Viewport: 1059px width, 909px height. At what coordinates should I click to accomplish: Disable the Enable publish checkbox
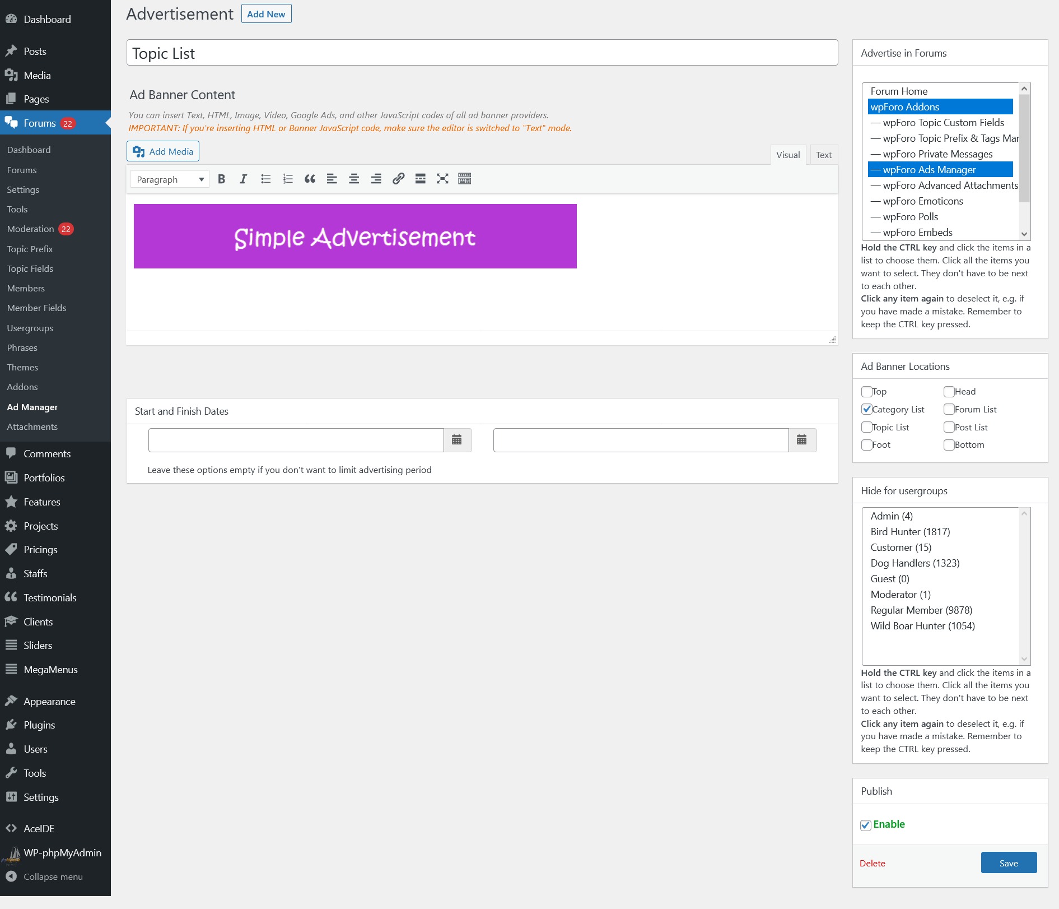coord(866,825)
